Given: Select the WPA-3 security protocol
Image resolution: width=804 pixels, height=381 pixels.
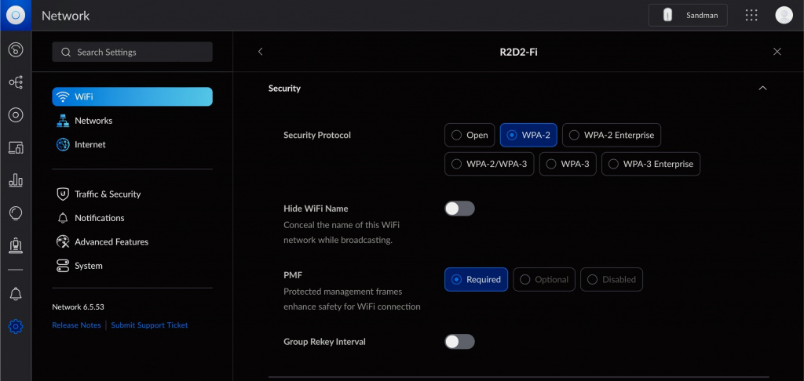Looking at the screenshot, I should click(568, 164).
